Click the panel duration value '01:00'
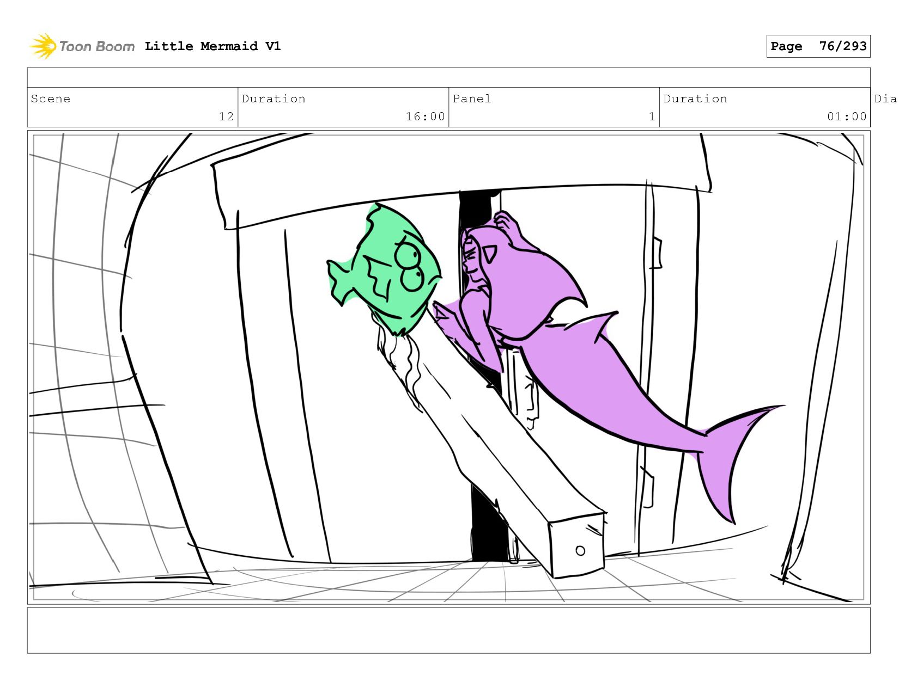 (x=847, y=116)
